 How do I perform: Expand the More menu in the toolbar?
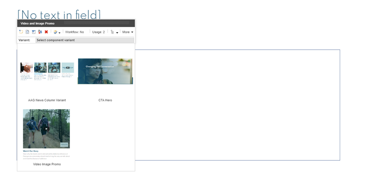(x=127, y=32)
